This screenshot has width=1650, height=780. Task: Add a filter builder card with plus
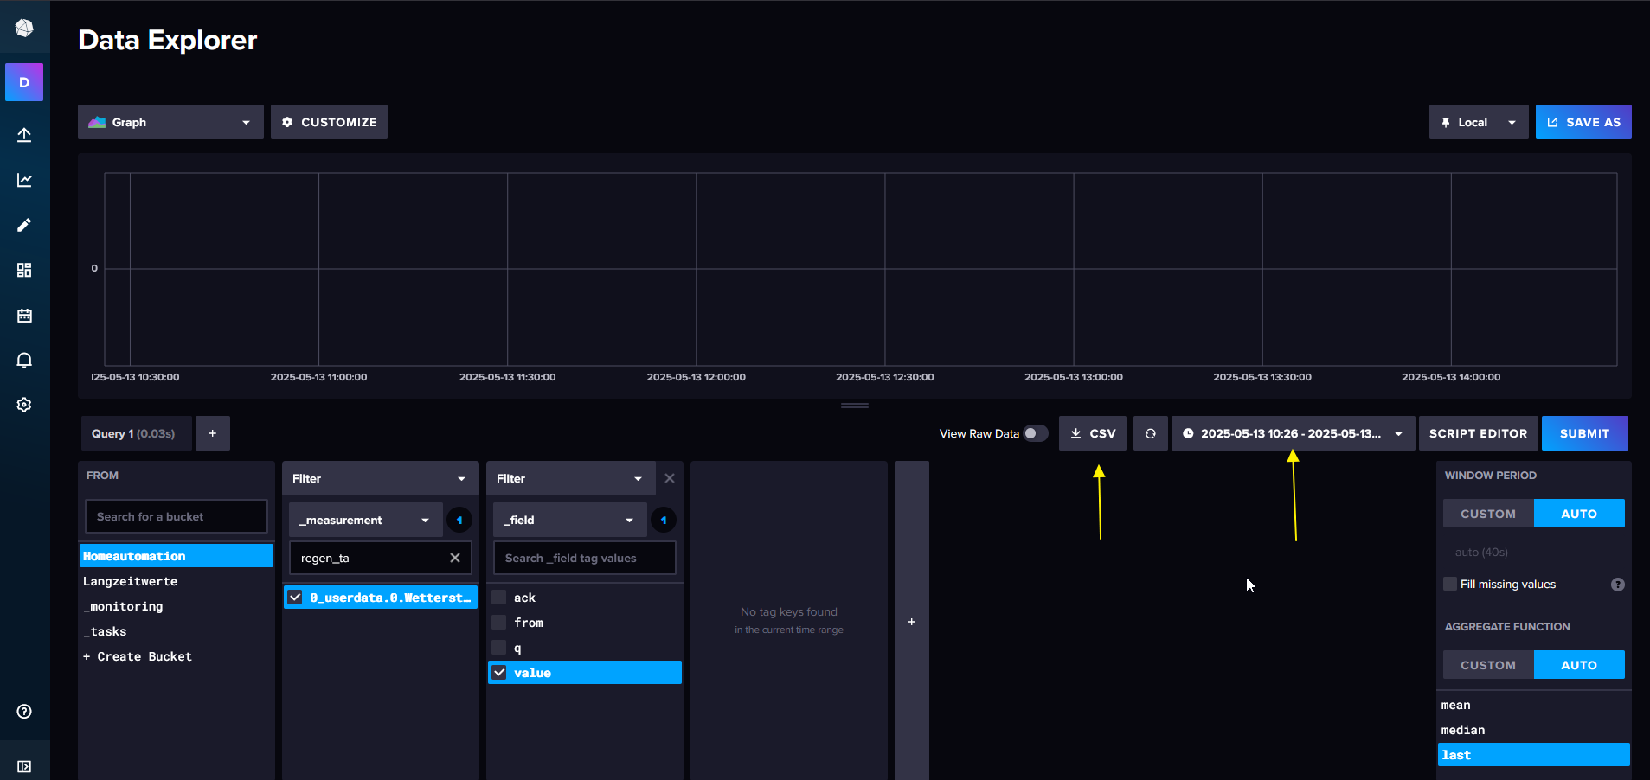coord(912,622)
